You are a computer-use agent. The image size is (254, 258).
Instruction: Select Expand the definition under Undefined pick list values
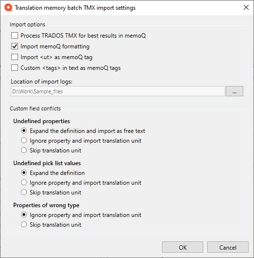pyautogui.click(x=24, y=173)
